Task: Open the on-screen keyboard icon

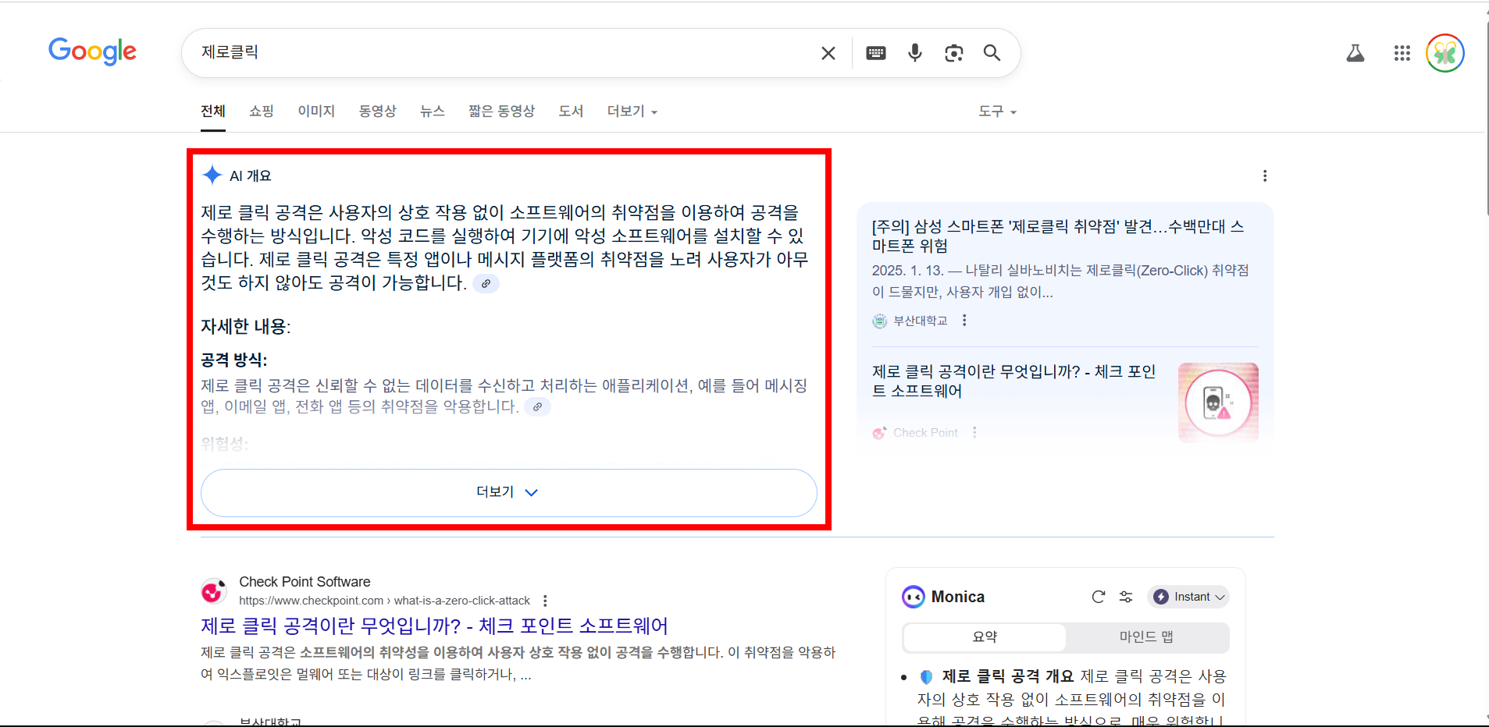Action: tap(876, 52)
